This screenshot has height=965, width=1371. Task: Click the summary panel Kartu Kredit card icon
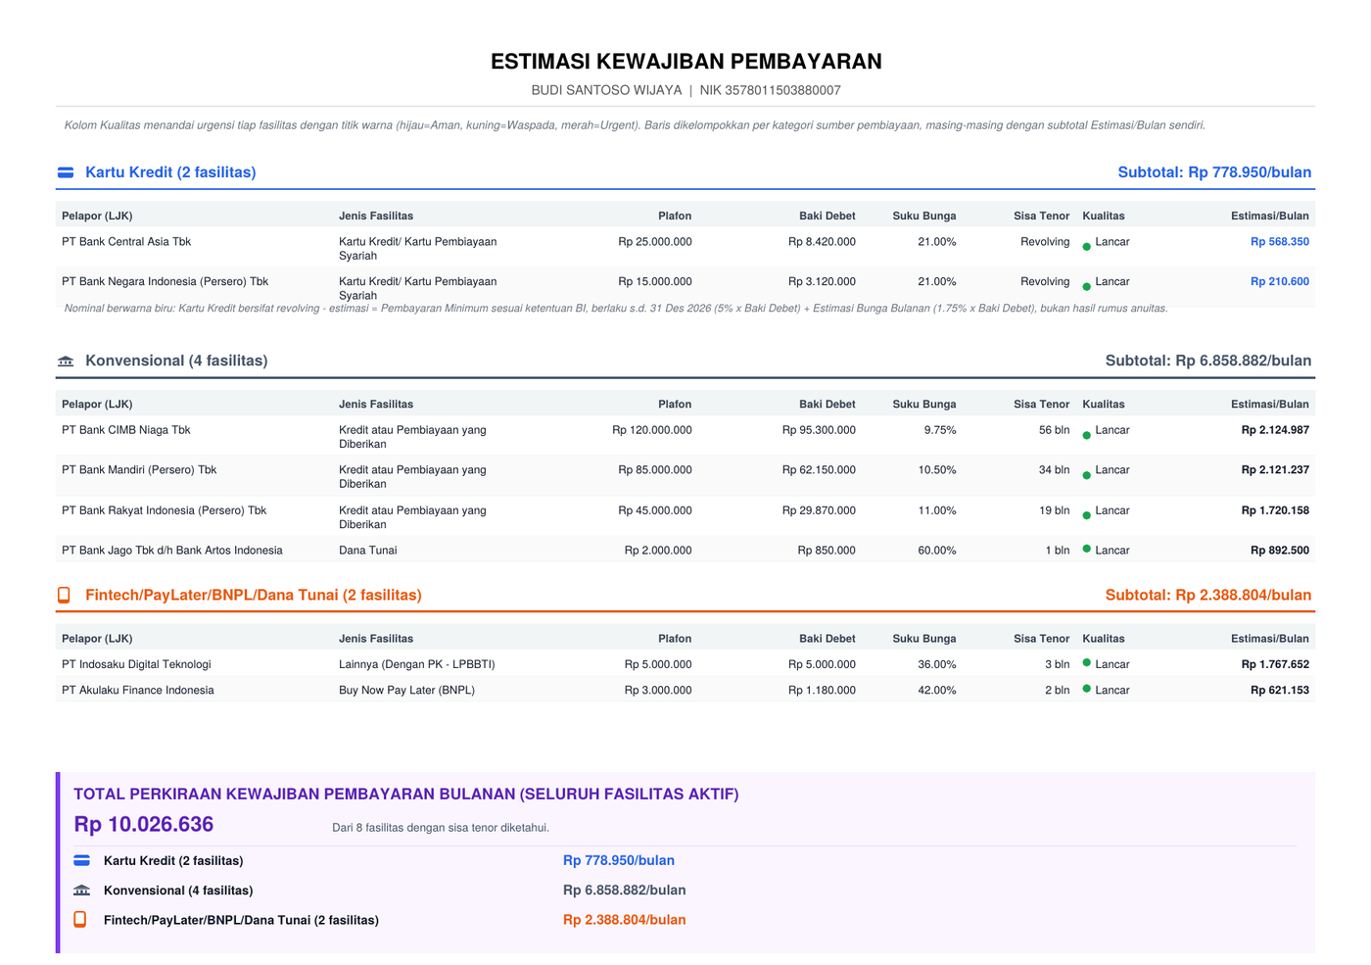(82, 861)
